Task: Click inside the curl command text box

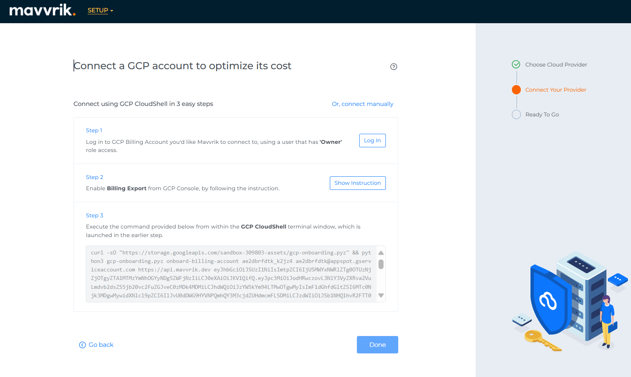Action: pos(231,274)
